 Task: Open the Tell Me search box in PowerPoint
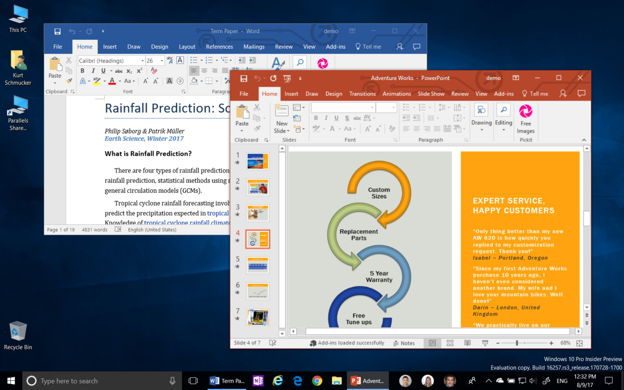pyautogui.click(x=539, y=94)
